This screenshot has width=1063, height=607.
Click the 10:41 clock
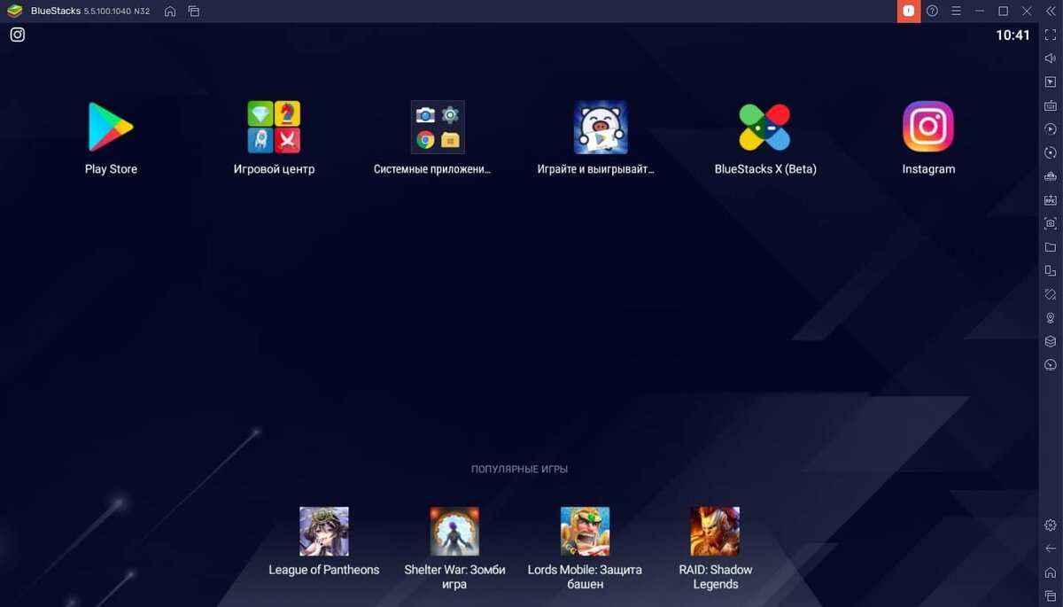tap(1013, 35)
